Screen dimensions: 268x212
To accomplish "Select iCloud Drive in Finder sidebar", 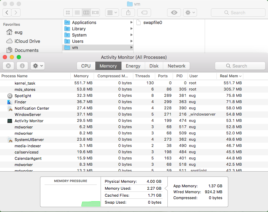I will [23, 41].
